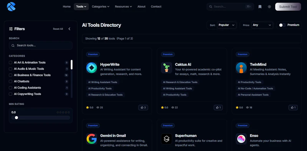Open the Superhuman tool title

pos(186,136)
